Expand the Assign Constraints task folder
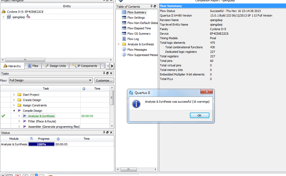 pyautogui.click(x=14, y=105)
